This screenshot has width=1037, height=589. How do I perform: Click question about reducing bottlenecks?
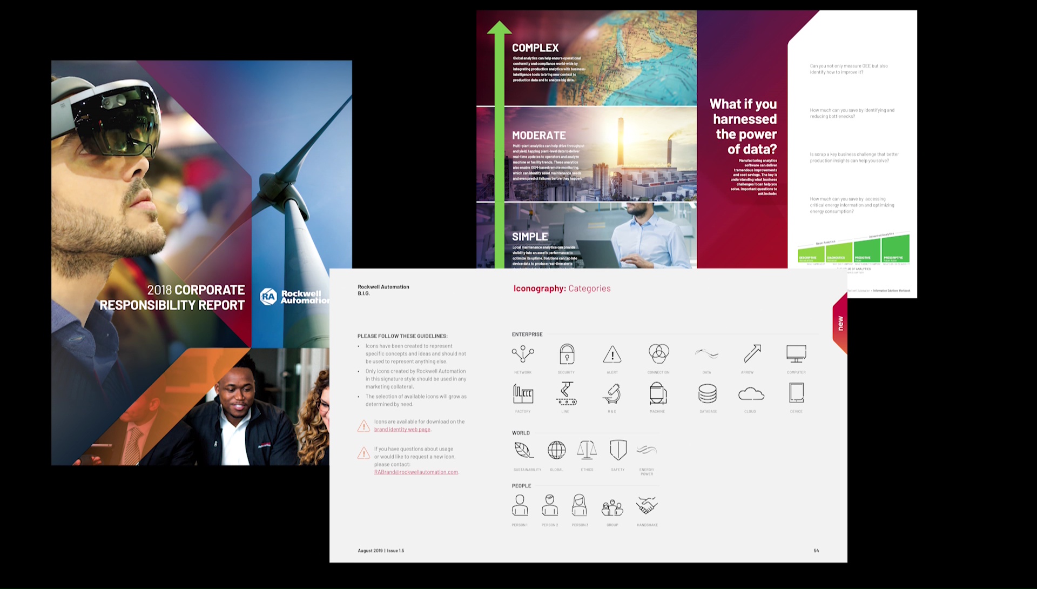(852, 113)
